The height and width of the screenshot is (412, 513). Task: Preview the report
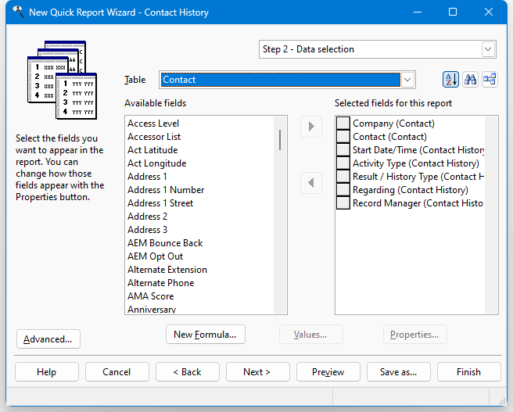328,372
